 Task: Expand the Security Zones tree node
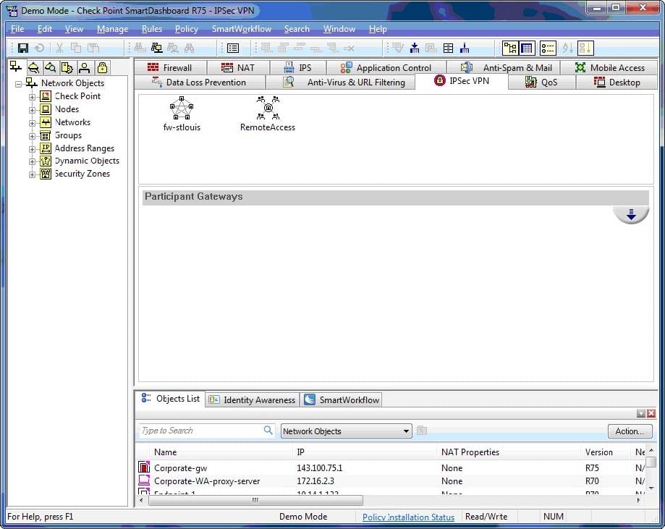(33, 174)
